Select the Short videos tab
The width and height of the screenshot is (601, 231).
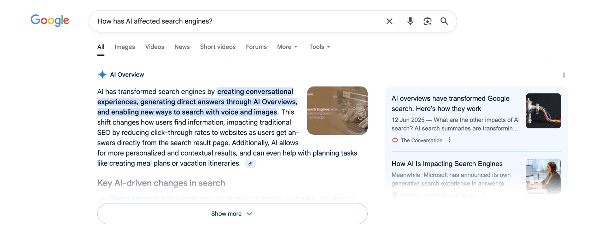click(x=217, y=47)
